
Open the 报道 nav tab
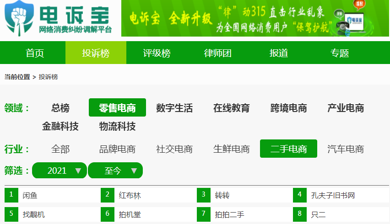[279, 53]
